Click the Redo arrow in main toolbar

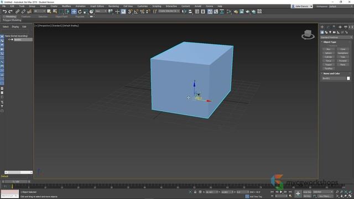10,12
